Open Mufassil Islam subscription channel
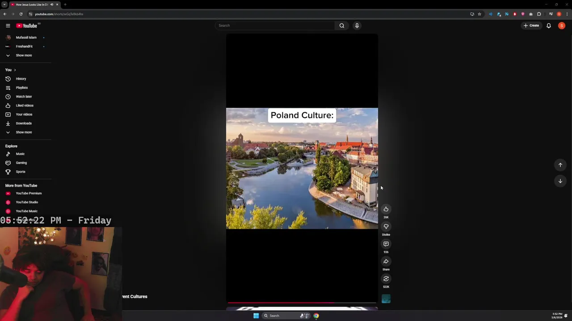 tap(25, 37)
